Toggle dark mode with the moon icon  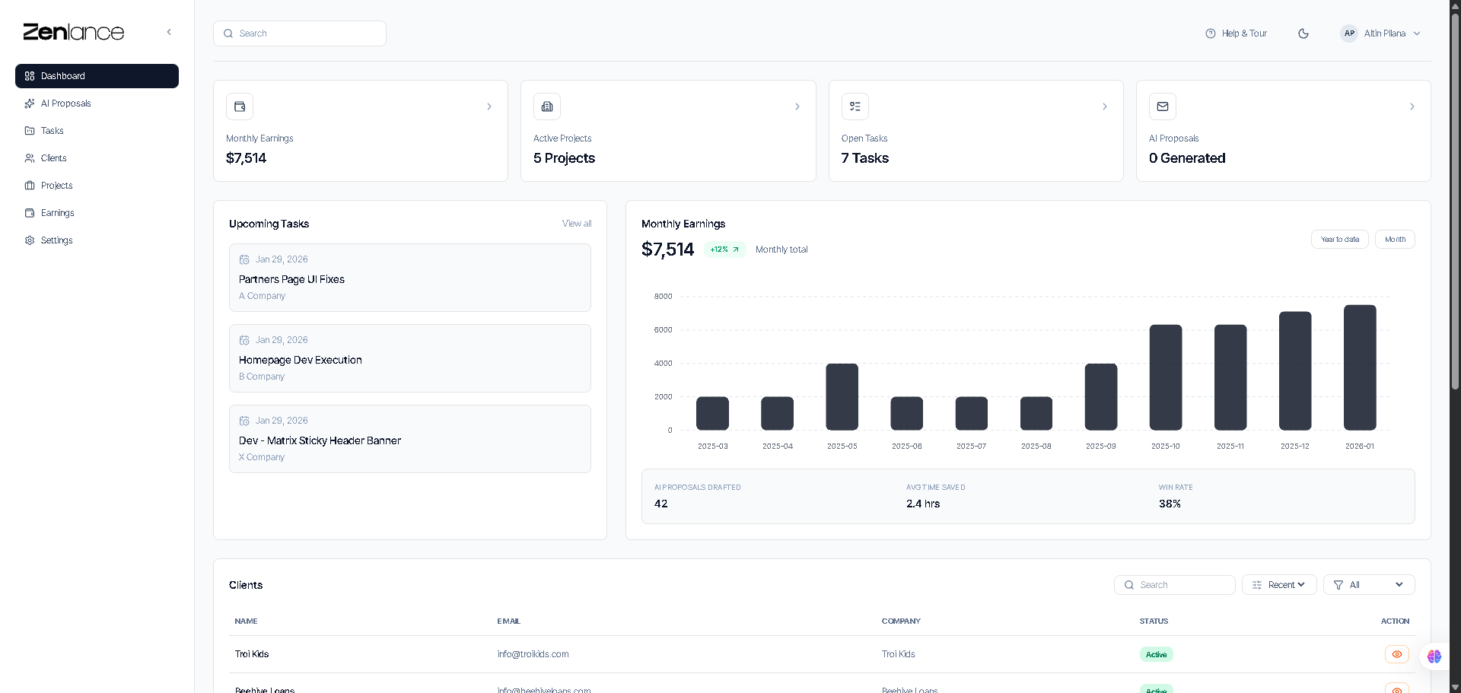[x=1303, y=33]
